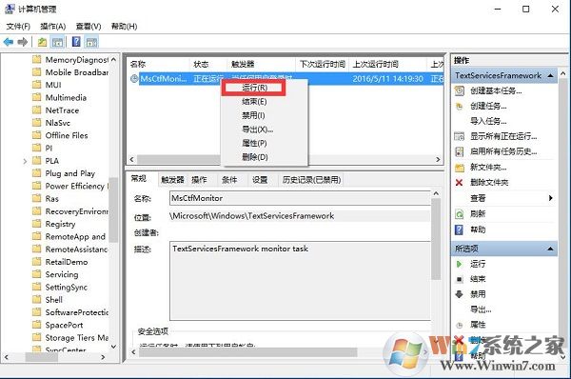
Task: Open the 文件(F) menu
Action: coord(18,27)
